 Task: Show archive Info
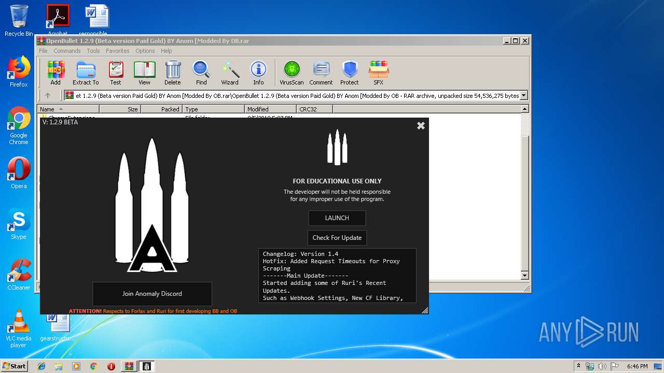(258, 73)
